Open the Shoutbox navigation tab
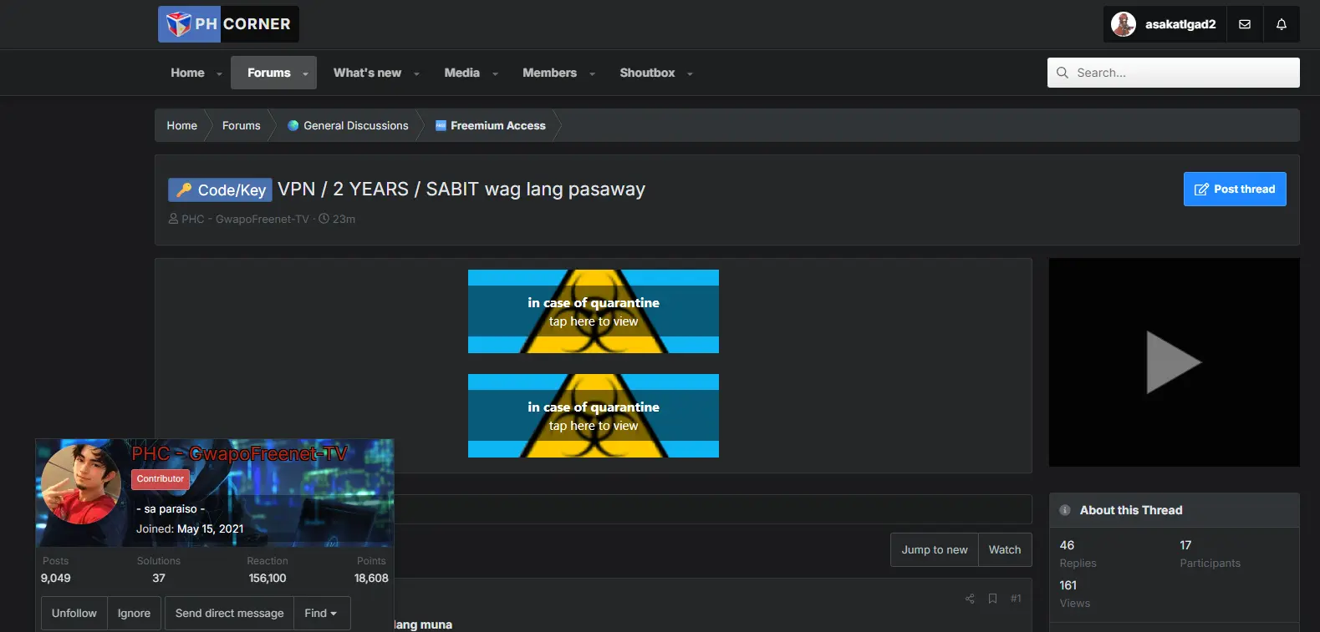This screenshot has width=1320, height=632. pyautogui.click(x=647, y=73)
